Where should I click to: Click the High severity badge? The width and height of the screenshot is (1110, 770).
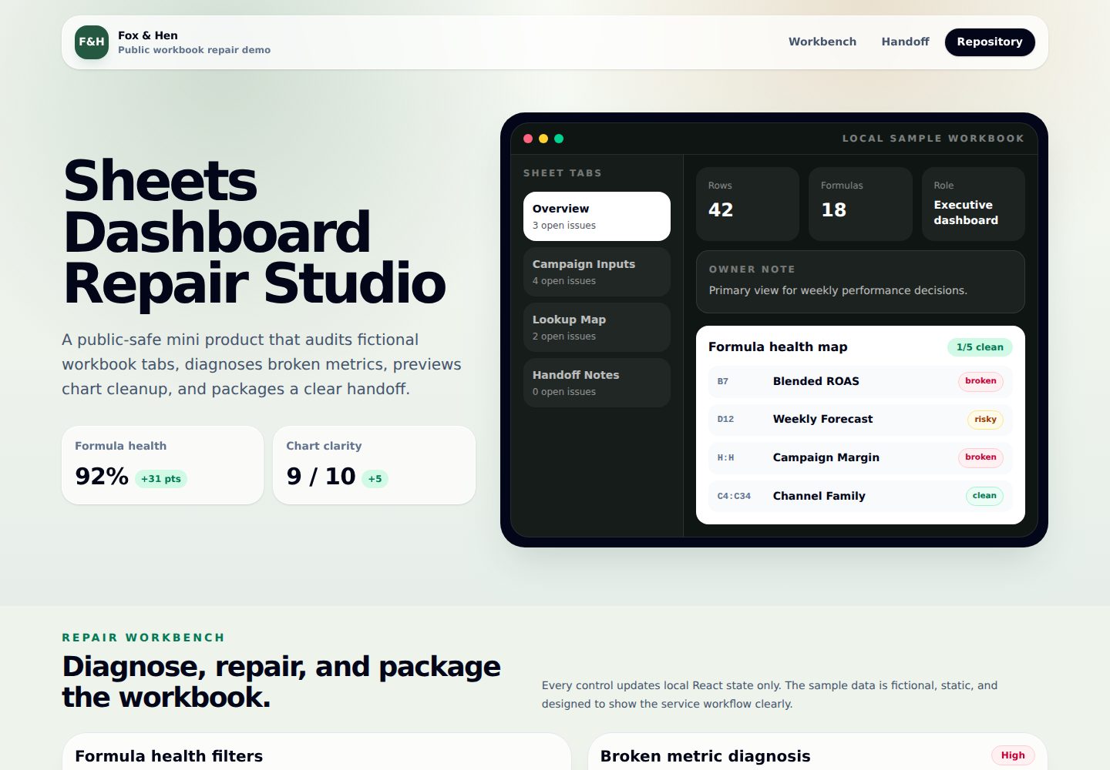click(x=1013, y=755)
